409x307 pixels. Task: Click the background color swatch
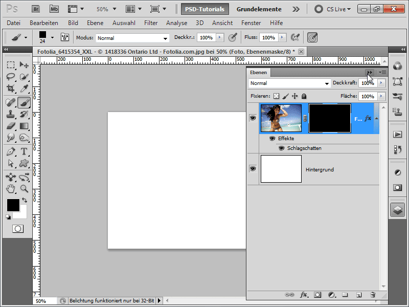22,214
